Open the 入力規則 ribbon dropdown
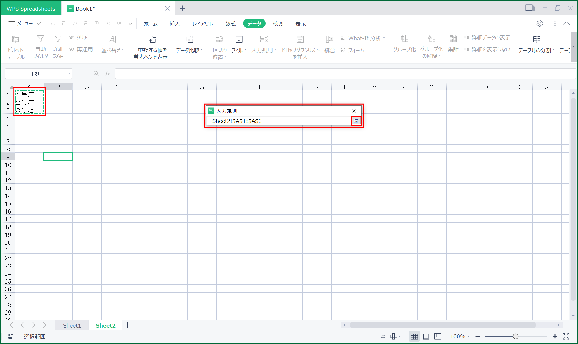The image size is (578, 344). point(264,44)
